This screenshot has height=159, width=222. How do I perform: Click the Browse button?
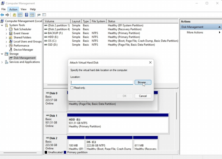[142, 82]
